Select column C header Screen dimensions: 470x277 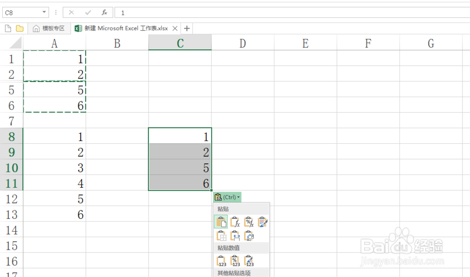tap(180, 43)
